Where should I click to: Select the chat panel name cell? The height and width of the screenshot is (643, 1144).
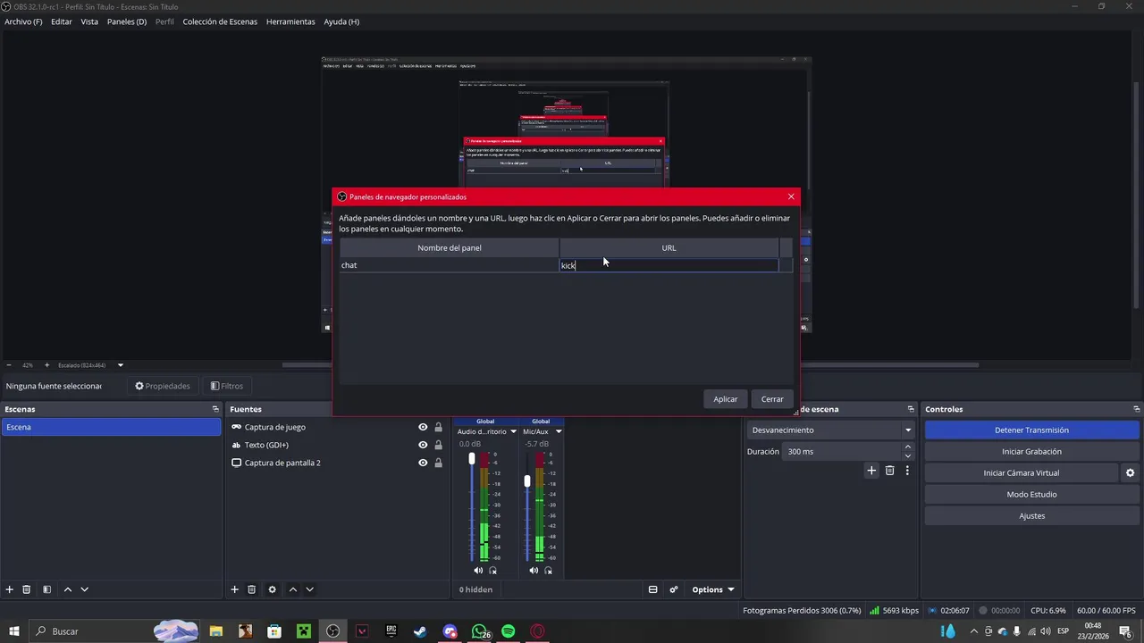450,265
